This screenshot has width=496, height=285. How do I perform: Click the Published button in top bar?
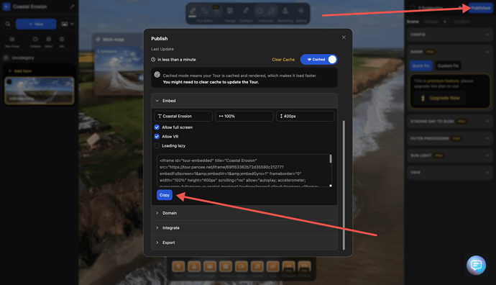[x=480, y=8]
